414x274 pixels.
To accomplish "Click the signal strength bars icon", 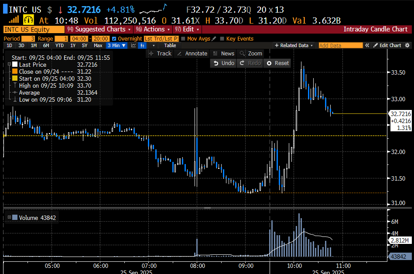I will (14, 20).
